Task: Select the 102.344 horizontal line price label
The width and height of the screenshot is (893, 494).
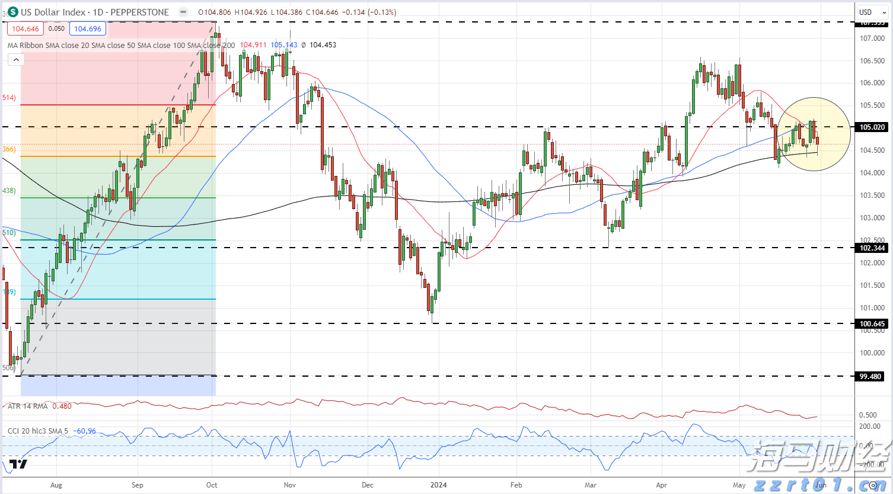Action: pos(872,248)
